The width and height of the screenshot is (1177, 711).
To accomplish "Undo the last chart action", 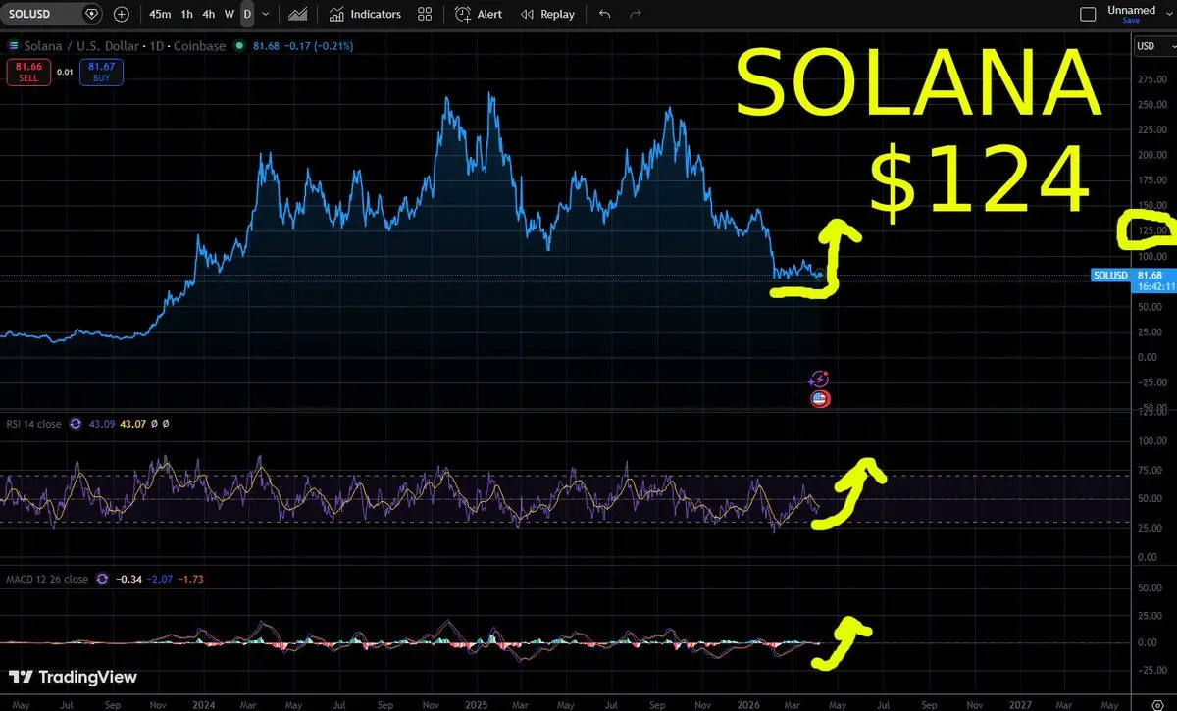I will click(604, 14).
